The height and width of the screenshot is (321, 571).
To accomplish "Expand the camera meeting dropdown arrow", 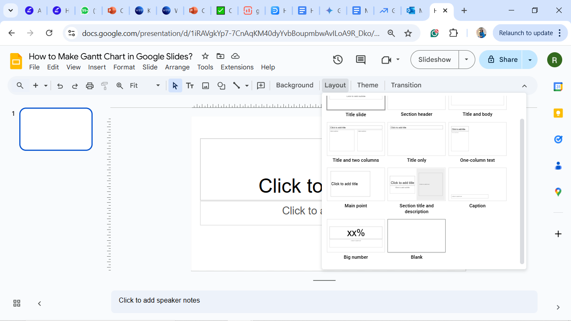I will coord(398,60).
